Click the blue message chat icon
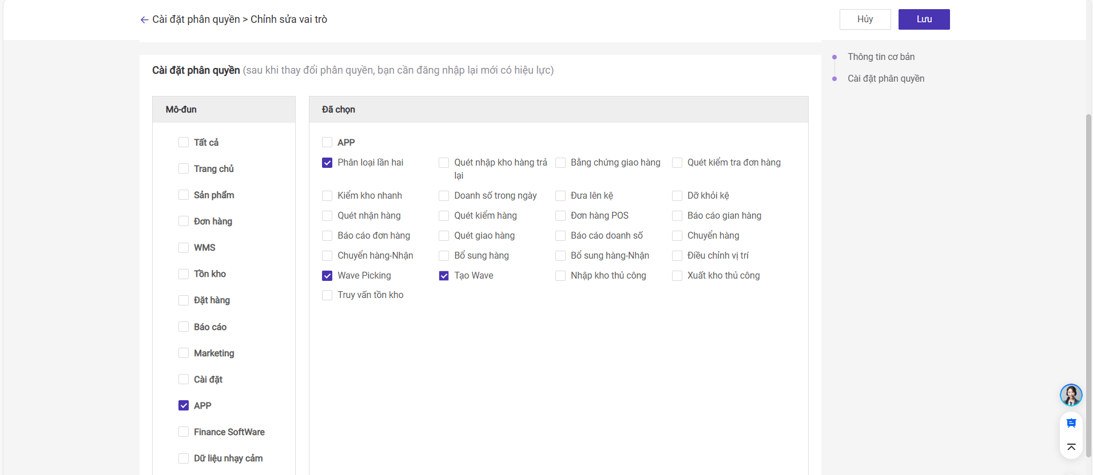Viewport: 1093px width, 475px height. click(x=1071, y=423)
